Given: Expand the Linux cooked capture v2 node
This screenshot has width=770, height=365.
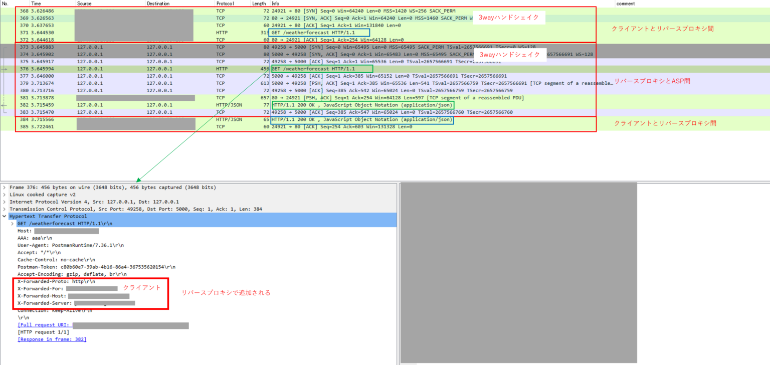Looking at the screenshot, I should 5,195.
